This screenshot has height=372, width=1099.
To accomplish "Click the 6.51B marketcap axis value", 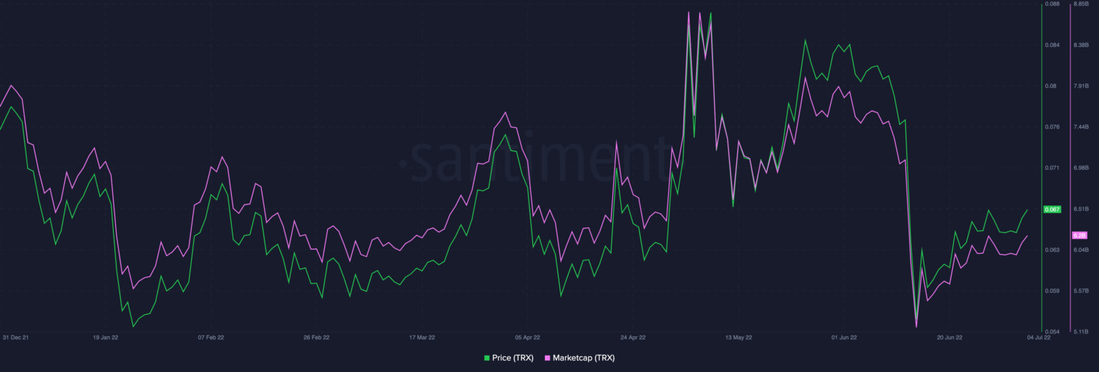I will tap(1081, 209).
